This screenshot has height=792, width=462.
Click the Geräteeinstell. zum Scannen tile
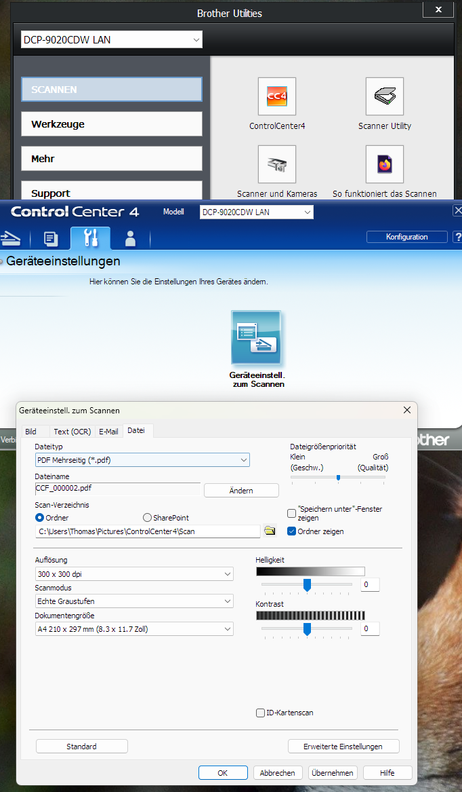(256, 337)
